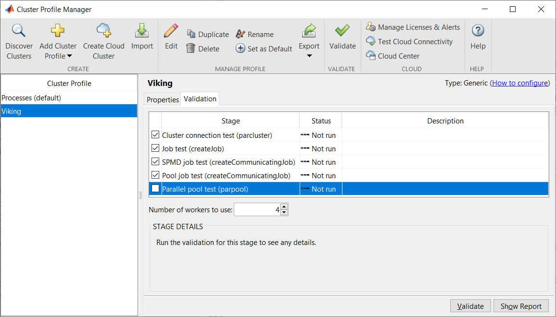
Task: Enable the Parallel pool test checkbox
Action: tap(155, 189)
